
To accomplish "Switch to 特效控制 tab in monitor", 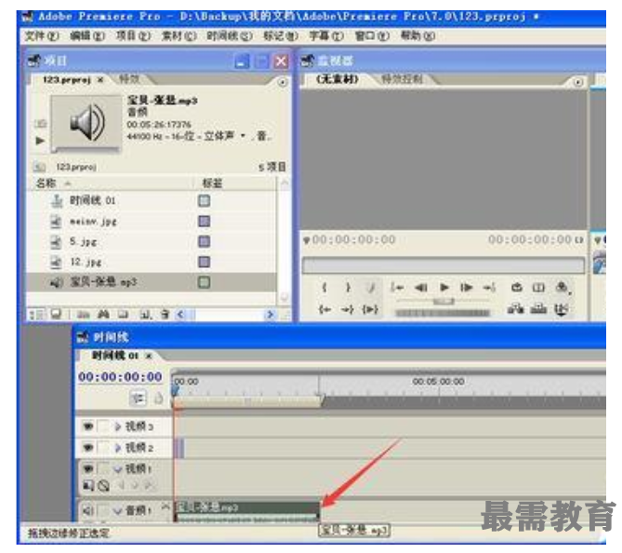I will coord(402,79).
